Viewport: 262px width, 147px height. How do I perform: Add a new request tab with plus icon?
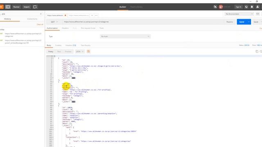tap(92, 16)
